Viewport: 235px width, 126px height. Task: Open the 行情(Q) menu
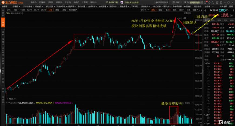(x=42, y=2)
